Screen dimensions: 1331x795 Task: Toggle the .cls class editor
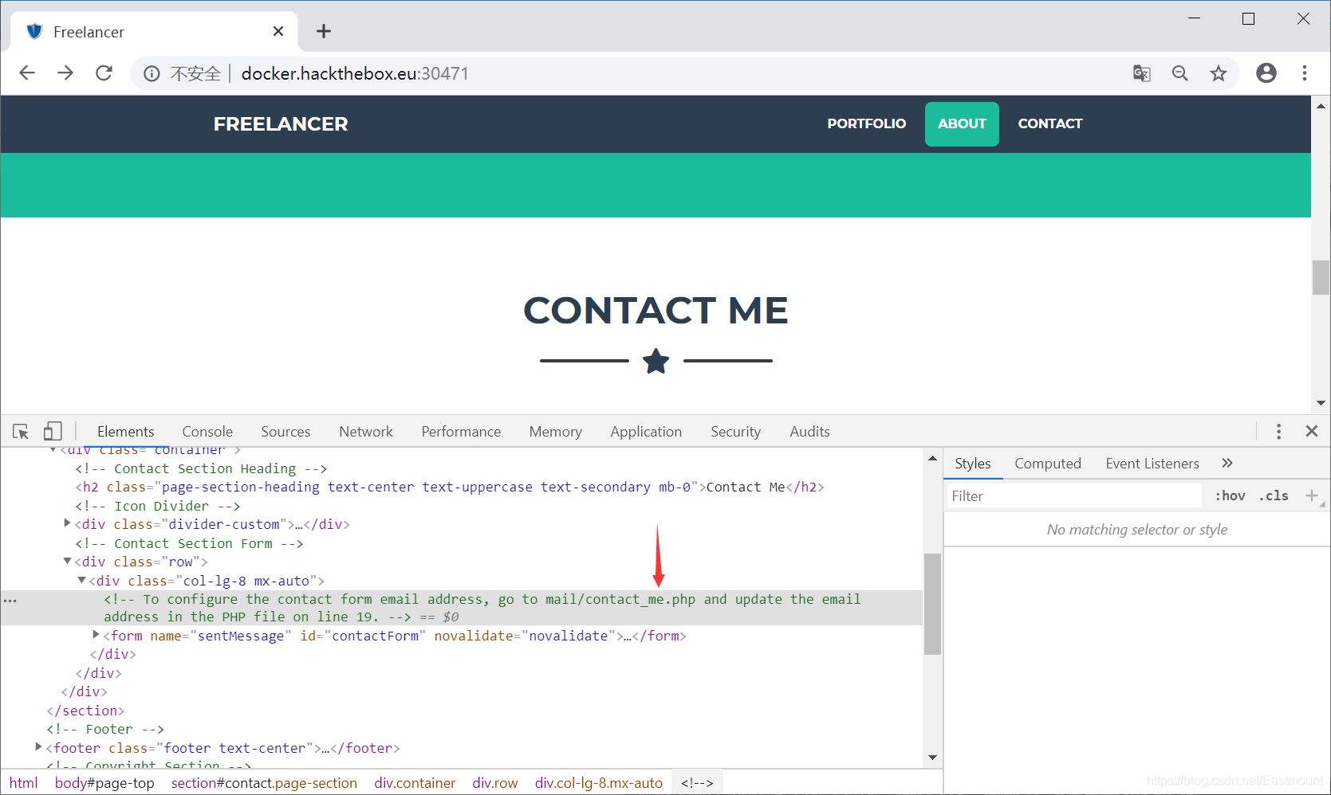(x=1274, y=495)
